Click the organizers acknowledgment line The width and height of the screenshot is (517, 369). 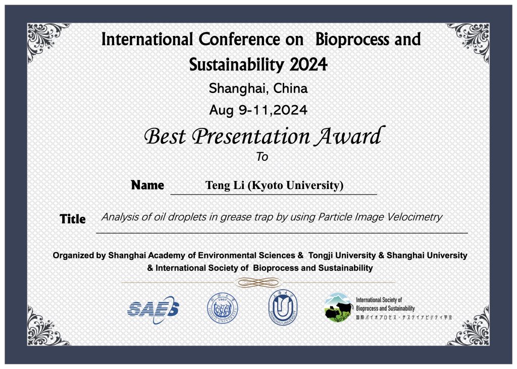261,256
